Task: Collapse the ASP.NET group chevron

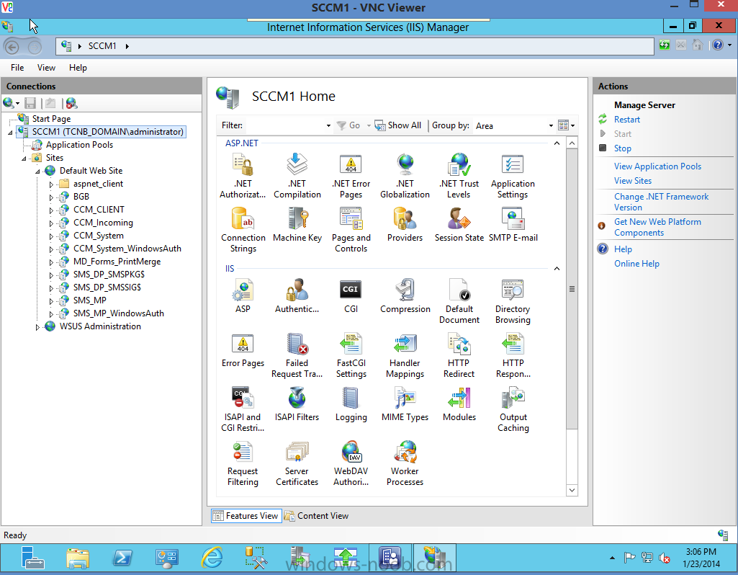Action: (x=557, y=143)
